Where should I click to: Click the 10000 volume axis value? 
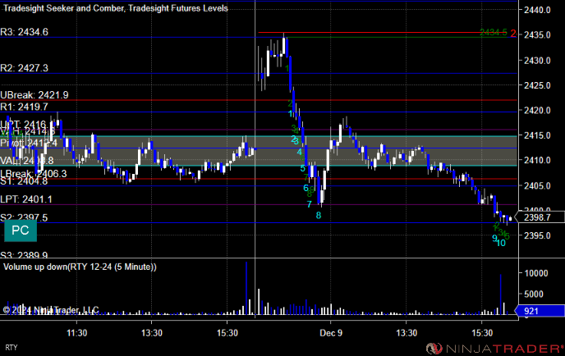click(536, 274)
